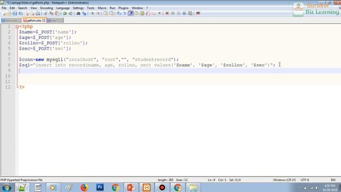The width and height of the screenshot is (341, 192).
Task: Click the Windows Start button
Action: (x=6, y=187)
